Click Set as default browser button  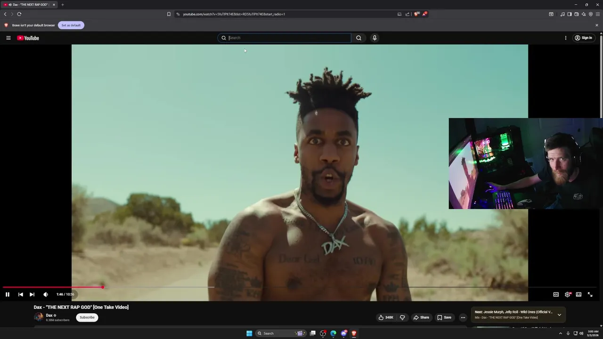(x=71, y=25)
